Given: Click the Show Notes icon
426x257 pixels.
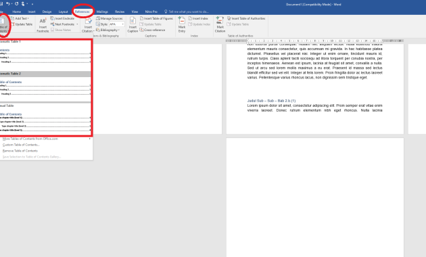Looking at the screenshot, I should [x=53, y=30].
